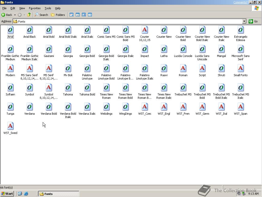The width and height of the screenshot is (262, 197).
Task: Select the Trebuchet MS Bold Italic icon
Action: coord(221,88)
